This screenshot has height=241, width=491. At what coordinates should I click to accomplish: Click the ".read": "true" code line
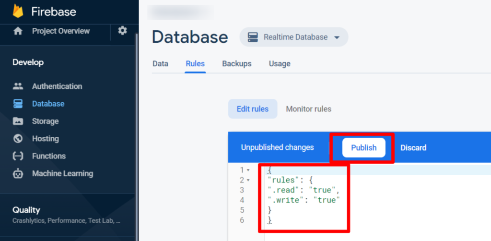point(304,190)
